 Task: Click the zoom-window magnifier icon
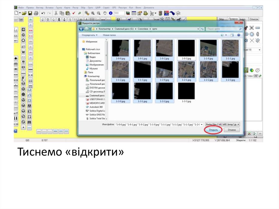[87, 13]
